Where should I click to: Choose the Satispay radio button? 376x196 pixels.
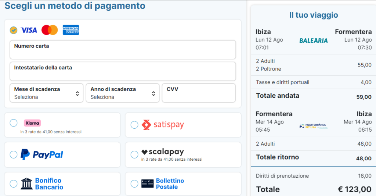134,125
